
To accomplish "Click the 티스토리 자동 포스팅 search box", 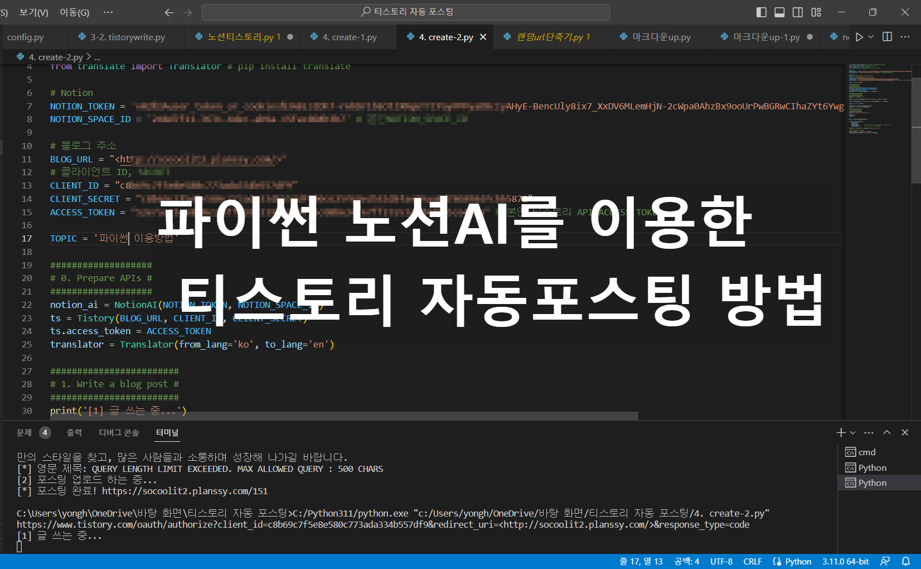I will coord(405,12).
